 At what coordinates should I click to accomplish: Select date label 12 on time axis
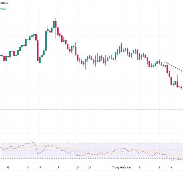(x=8, y=167)
